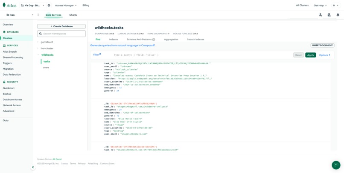Open Get Help dropdown
The image size is (344, 173).
[x=320, y=5]
